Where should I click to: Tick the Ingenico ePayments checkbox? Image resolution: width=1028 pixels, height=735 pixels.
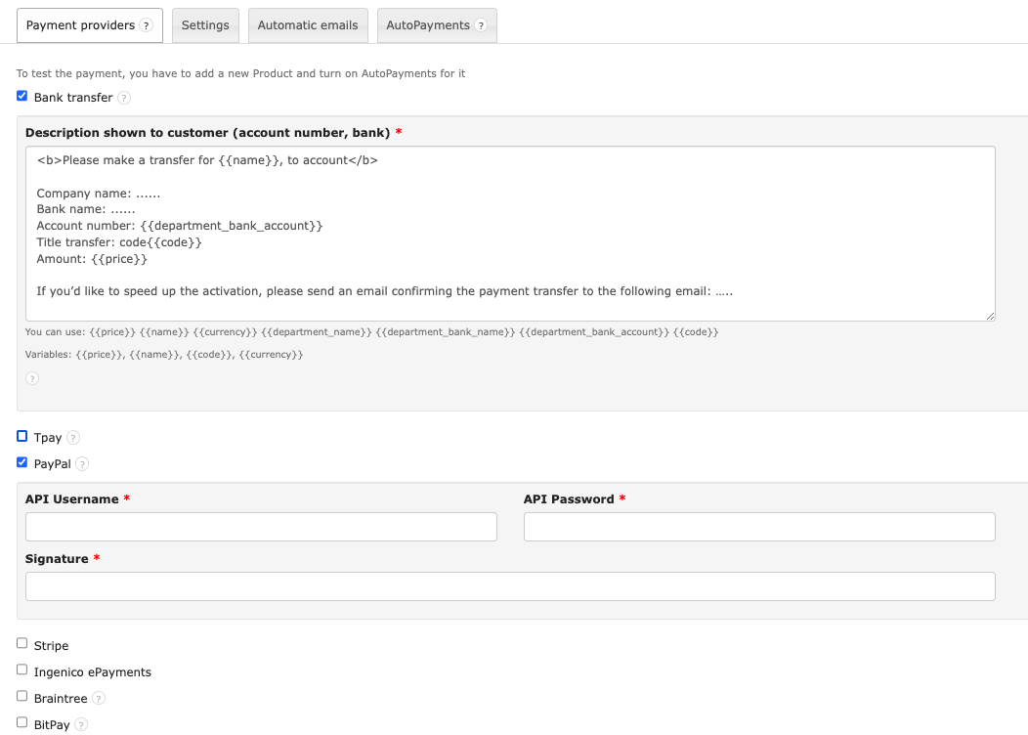point(22,670)
